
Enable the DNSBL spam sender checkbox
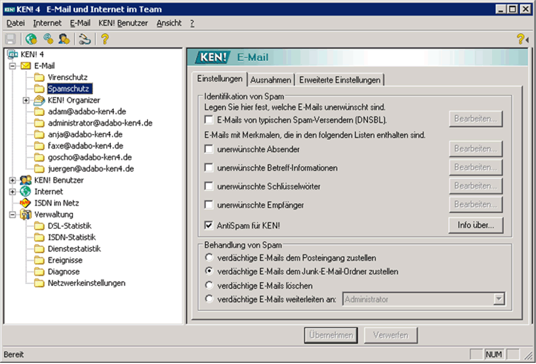click(x=209, y=120)
